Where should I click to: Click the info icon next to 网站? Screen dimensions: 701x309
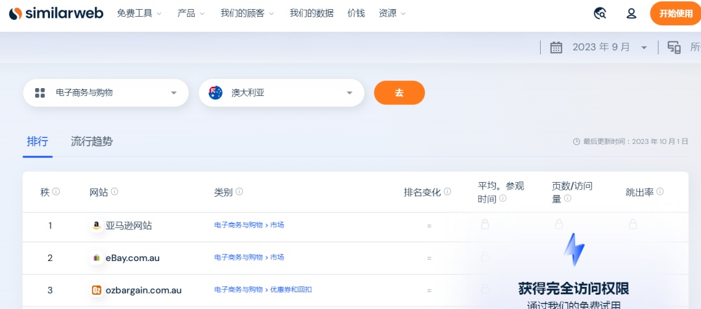(115, 192)
